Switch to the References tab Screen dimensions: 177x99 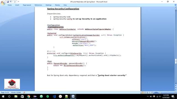pos(38,5)
